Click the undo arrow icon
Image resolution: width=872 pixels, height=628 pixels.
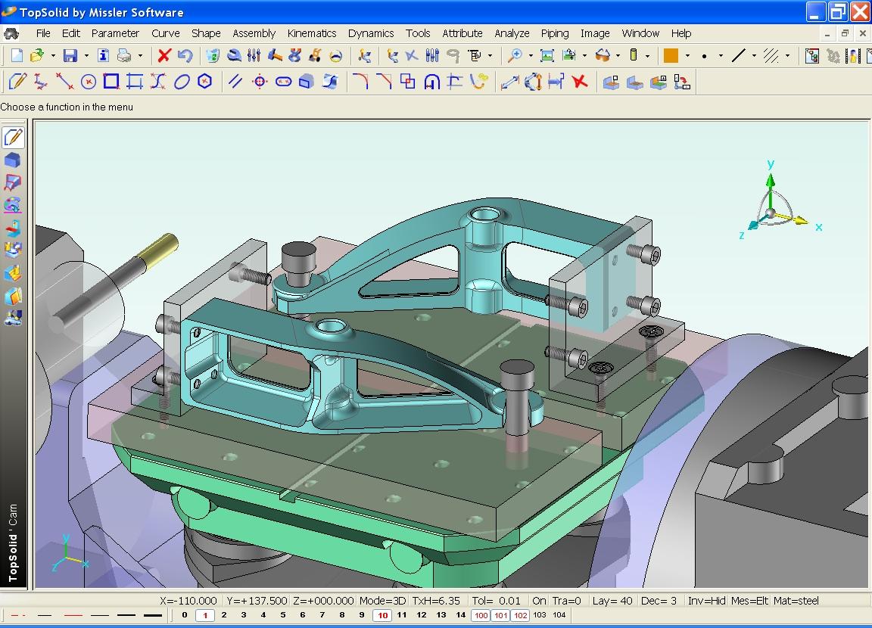click(x=185, y=55)
